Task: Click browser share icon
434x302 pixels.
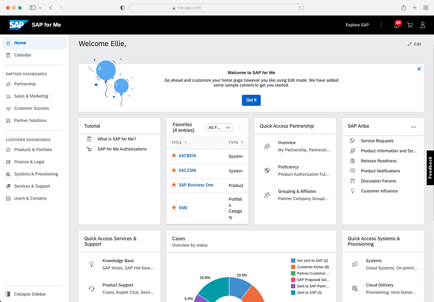Action: coord(404,8)
